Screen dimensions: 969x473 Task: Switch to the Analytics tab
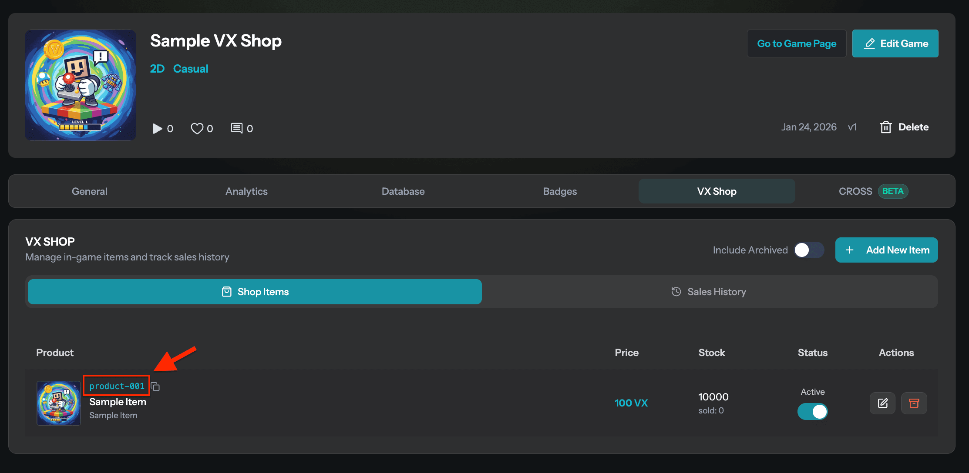point(246,191)
